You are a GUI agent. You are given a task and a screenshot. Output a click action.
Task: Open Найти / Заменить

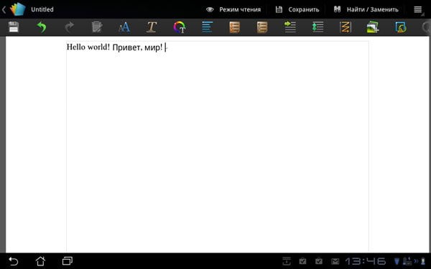366,9
